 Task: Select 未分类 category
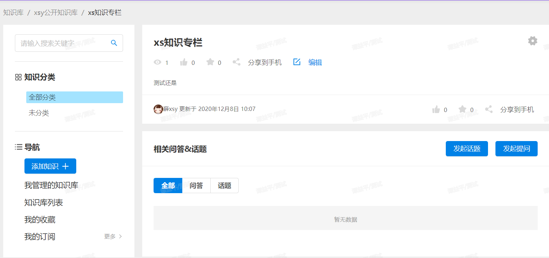tap(39, 113)
